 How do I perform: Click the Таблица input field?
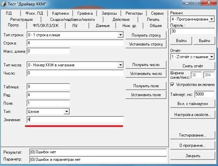tap(48, 87)
